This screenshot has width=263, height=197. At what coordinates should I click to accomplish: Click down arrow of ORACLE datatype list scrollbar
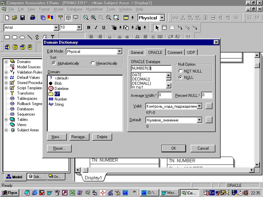click(169, 86)
